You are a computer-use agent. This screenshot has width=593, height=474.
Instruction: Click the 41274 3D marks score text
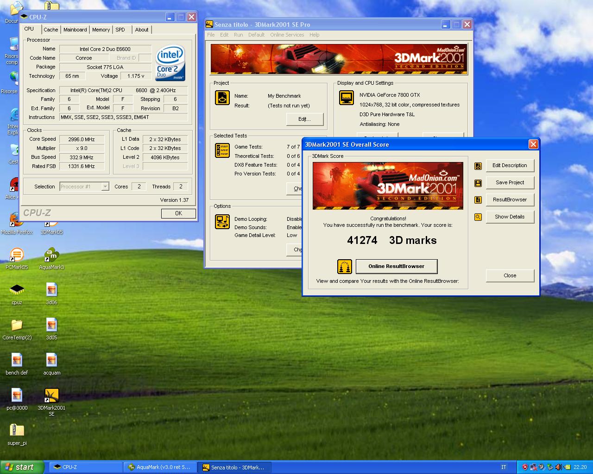[392, 241]
